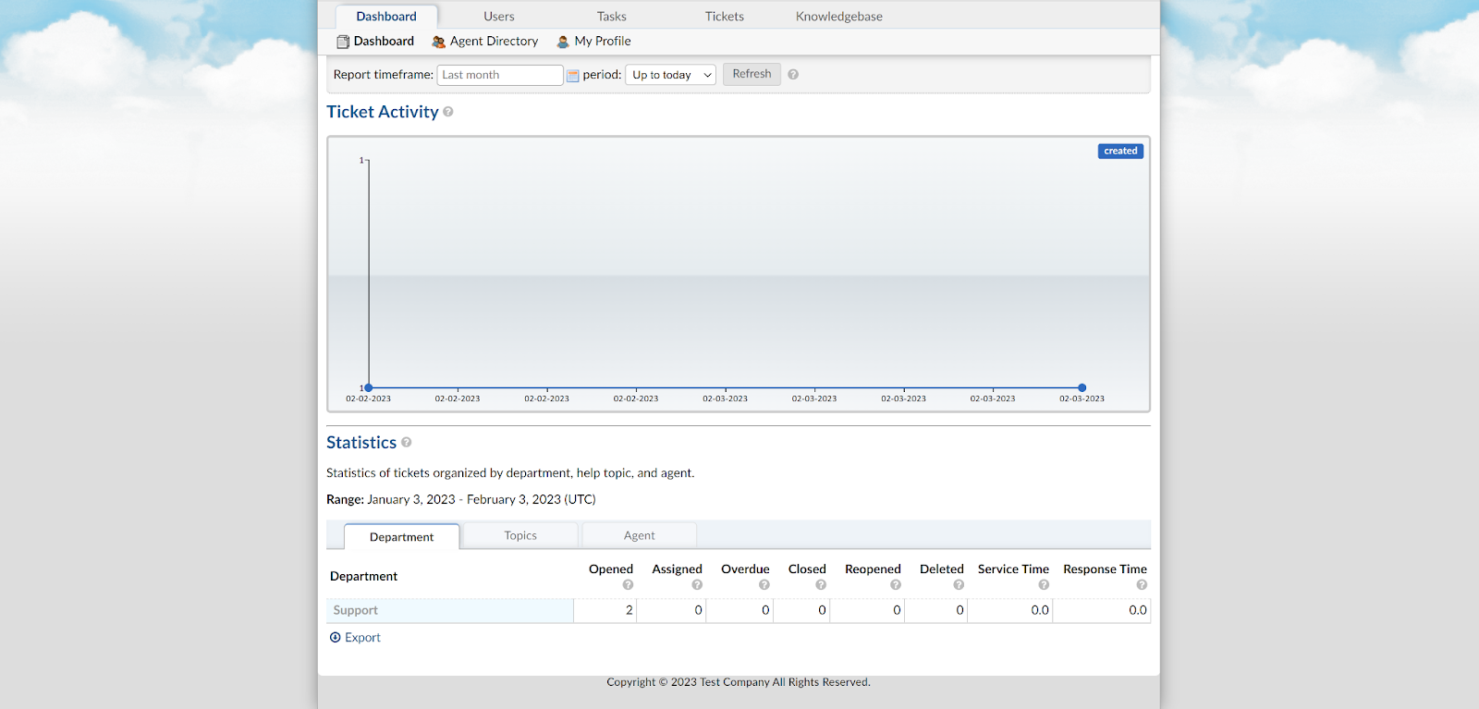Click help icon under Reopened column

coord(895,585)
